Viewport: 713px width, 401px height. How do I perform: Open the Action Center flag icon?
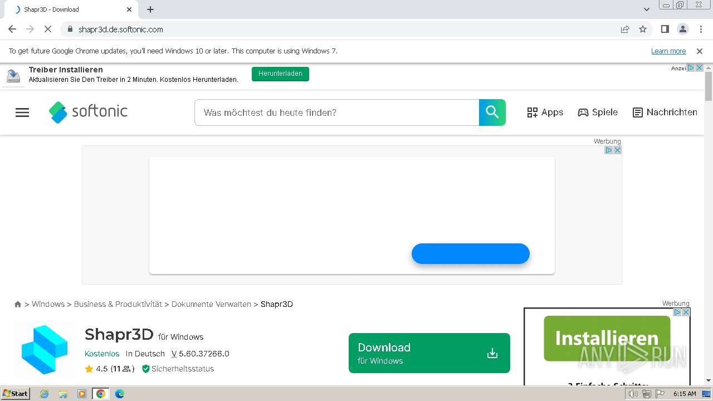tap(660, 394)
